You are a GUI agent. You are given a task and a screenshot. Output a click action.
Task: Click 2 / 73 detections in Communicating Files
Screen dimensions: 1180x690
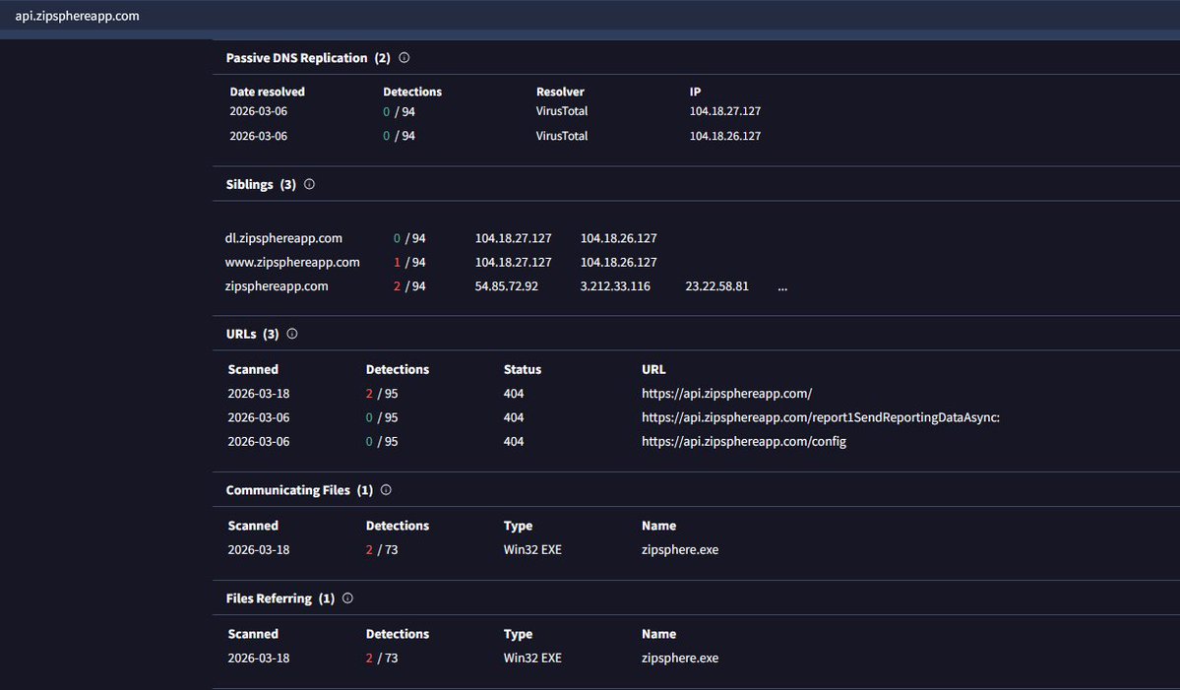pos(382,549)
